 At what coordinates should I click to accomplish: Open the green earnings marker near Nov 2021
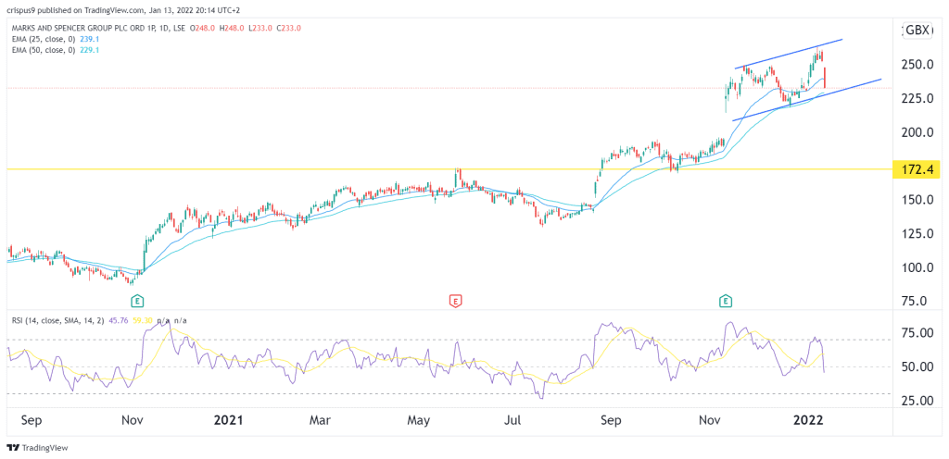pyautogui.click(x=724, y=300)
